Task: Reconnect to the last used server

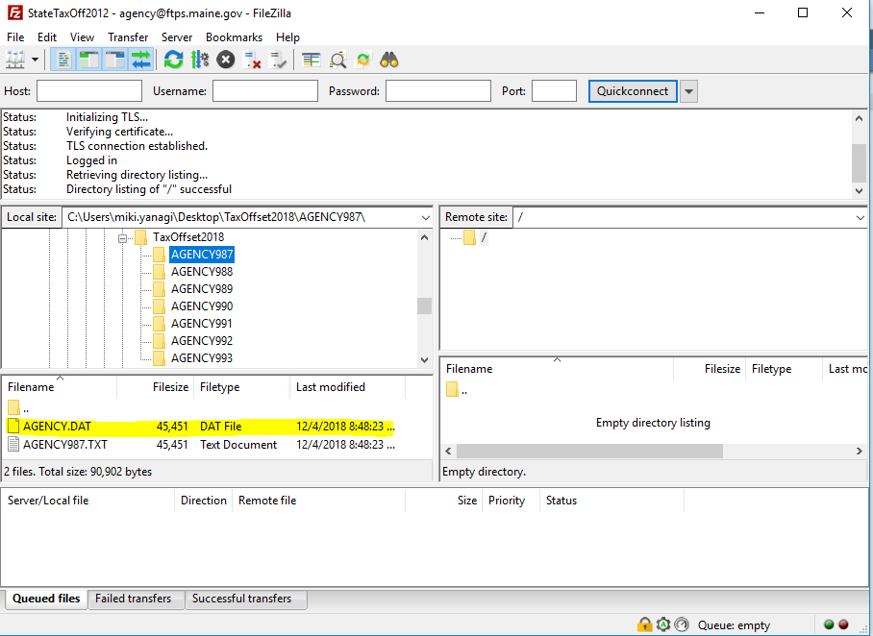Action: click(x=278, y=60)
